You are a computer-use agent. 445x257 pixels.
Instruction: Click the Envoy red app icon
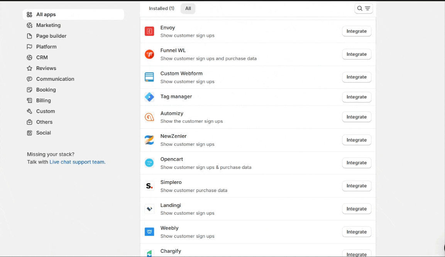[149, 31]
